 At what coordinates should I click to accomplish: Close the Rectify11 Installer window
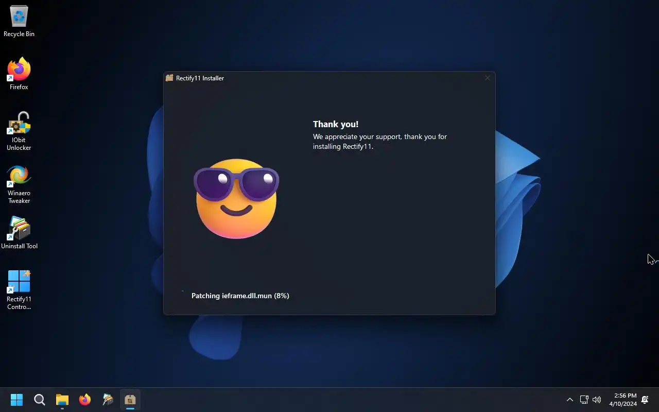click(487, 78)
